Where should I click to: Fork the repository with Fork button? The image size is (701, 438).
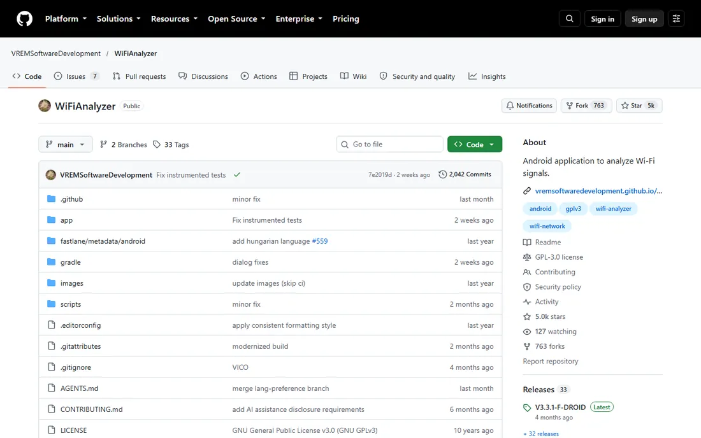click(586, 106)
